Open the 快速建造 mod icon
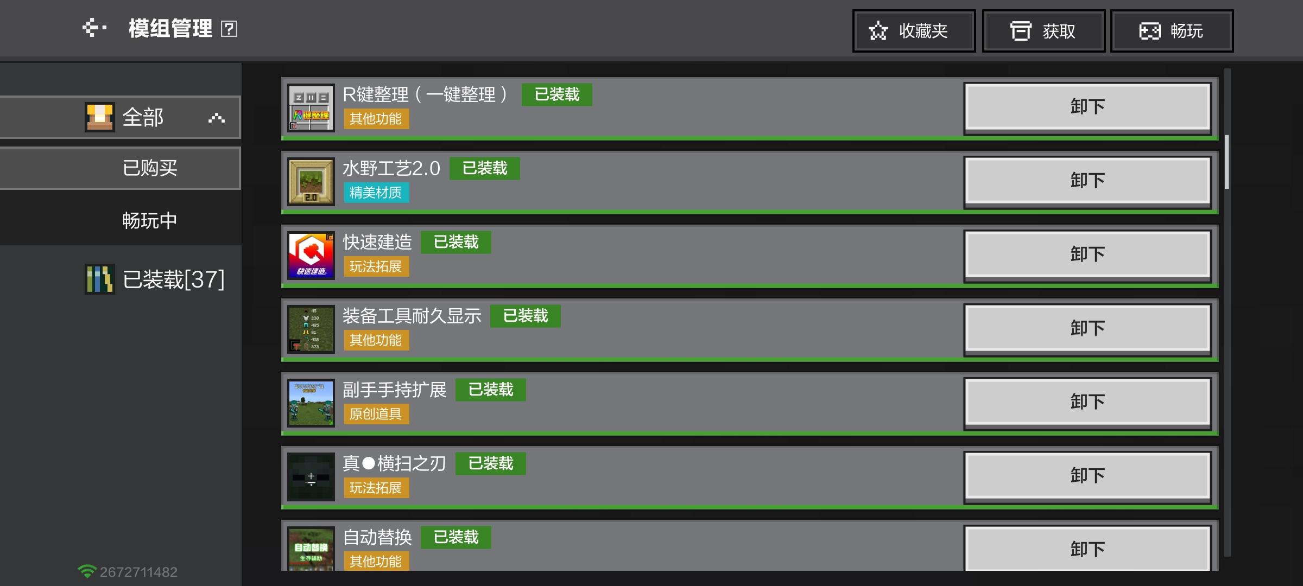The image size is (1303, 586). coord(311,255)
